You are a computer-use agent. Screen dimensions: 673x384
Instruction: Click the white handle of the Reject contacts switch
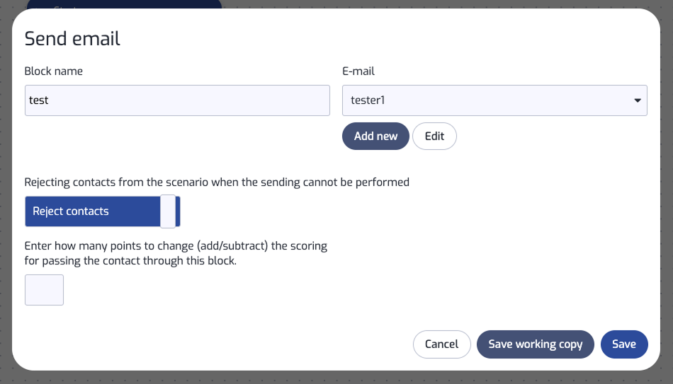[168, 211]
